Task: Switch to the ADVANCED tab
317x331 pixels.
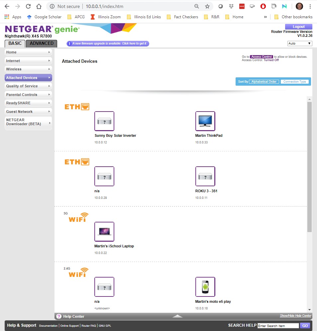Action: tap(42, 43)
